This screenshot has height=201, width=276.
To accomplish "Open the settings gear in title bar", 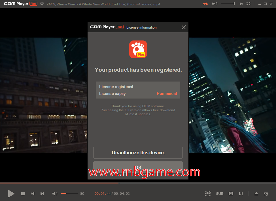I will pos(42,4).
